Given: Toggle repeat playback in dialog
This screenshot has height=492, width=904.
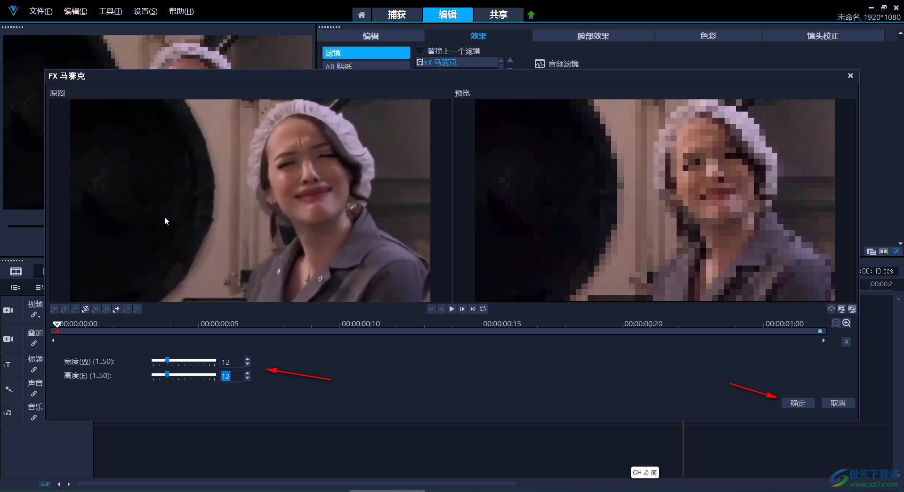Looking at the screenshot, I should 483,309.
